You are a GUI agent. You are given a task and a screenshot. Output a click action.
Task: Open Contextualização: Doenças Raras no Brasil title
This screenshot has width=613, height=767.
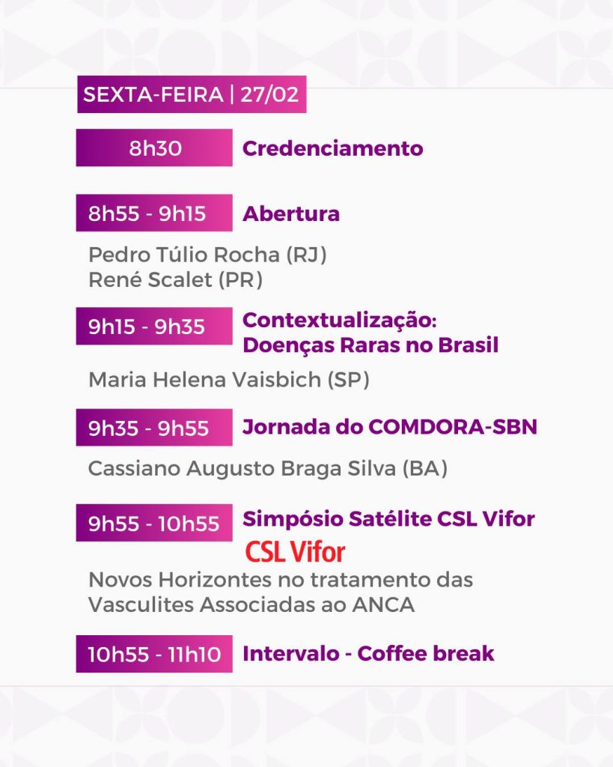pyautogui.click(x=370, y=333)
